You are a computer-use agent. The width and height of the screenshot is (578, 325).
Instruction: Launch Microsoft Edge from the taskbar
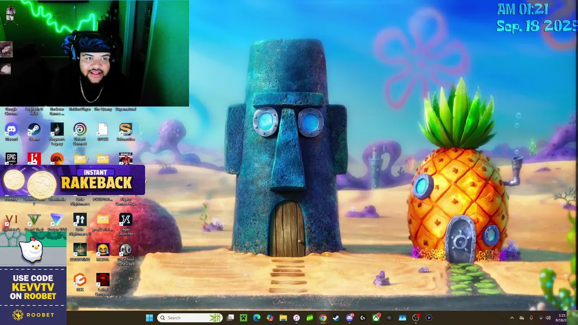click(x=256, y=318)
